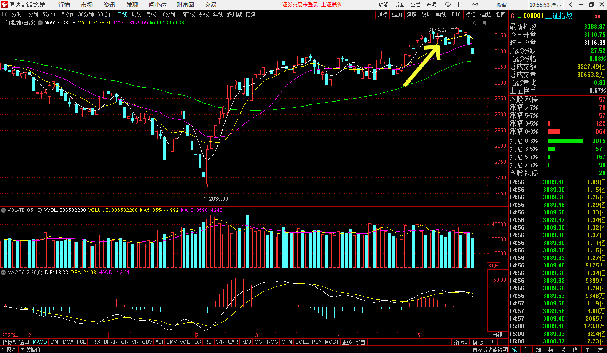Click the 统计 statistics button
607x353 pixels.
point(426,14)
